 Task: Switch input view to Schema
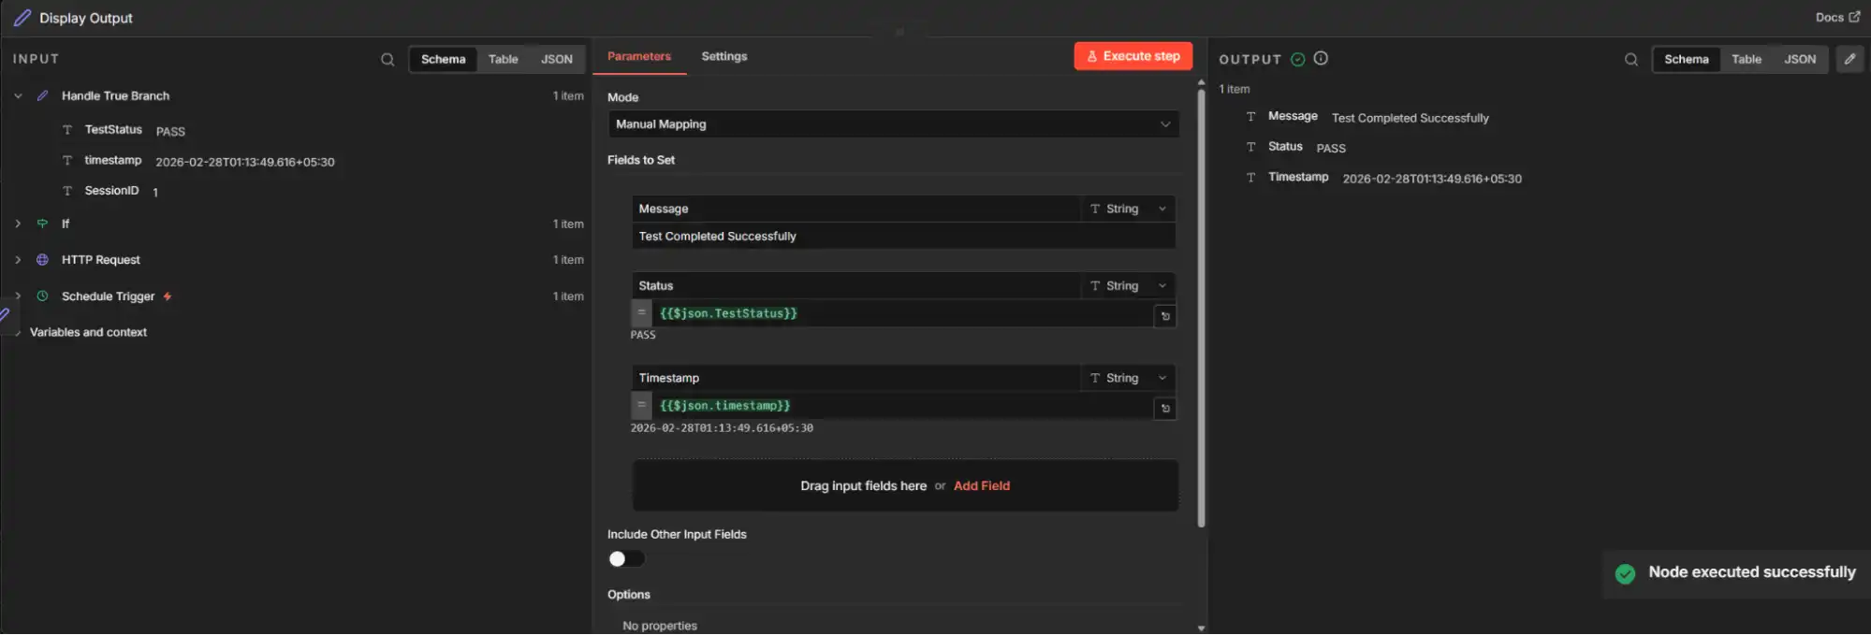(443, 59)
